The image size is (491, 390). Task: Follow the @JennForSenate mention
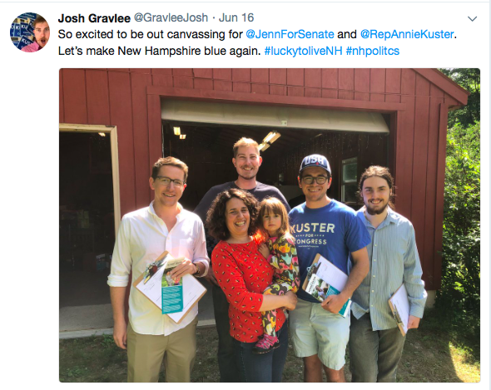click(290, 34)
